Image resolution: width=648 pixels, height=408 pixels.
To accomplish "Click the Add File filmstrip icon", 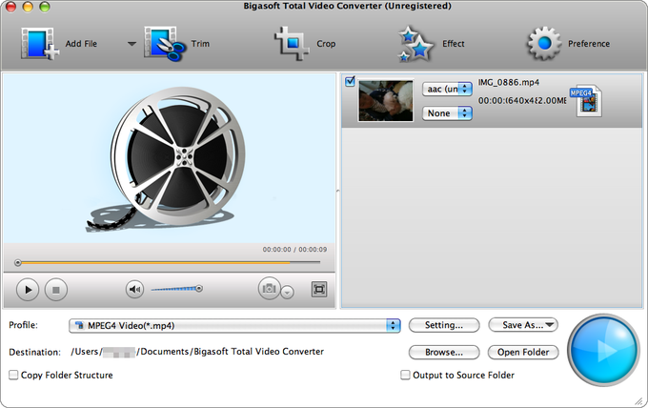I will 40,44.
